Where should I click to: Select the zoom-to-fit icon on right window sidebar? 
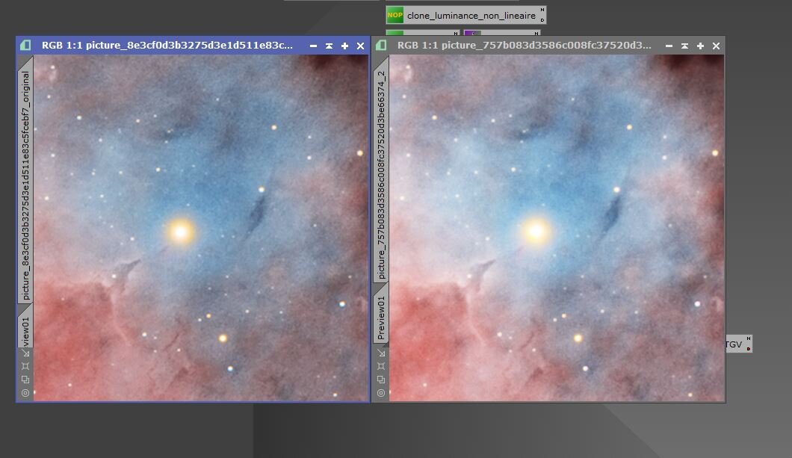[382, 352]
